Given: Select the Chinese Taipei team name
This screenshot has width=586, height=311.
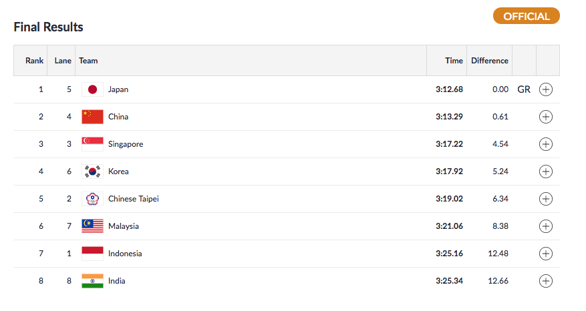Looking at the screenshot, I should pos(133,199).
